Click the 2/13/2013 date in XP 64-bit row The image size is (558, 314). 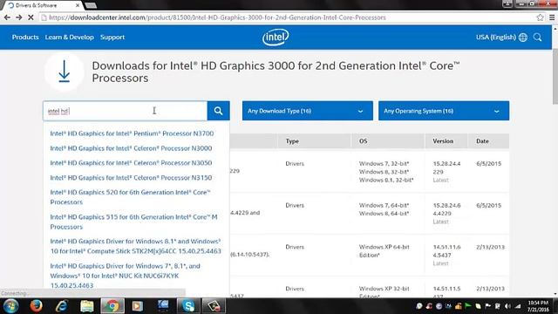click(x=490, y=247)
